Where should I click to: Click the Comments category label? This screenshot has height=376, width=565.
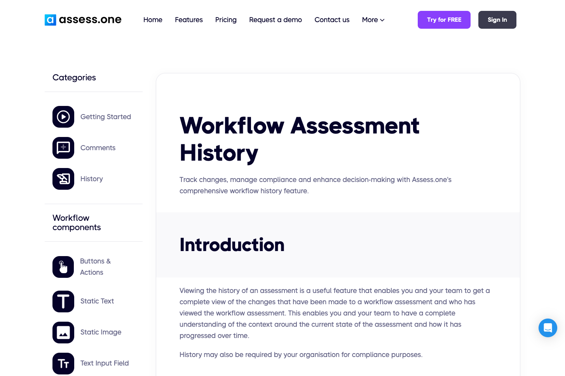point(98,148)
